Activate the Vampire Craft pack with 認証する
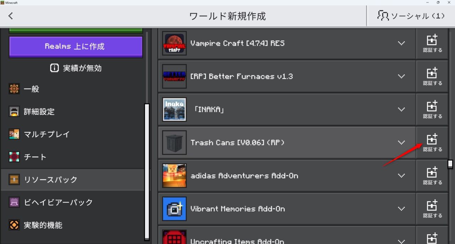The width and height of the screenshot is (455, 244). pos(432,43)
